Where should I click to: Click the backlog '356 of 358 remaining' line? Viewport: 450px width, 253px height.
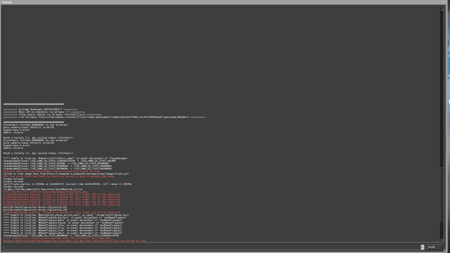62,202
